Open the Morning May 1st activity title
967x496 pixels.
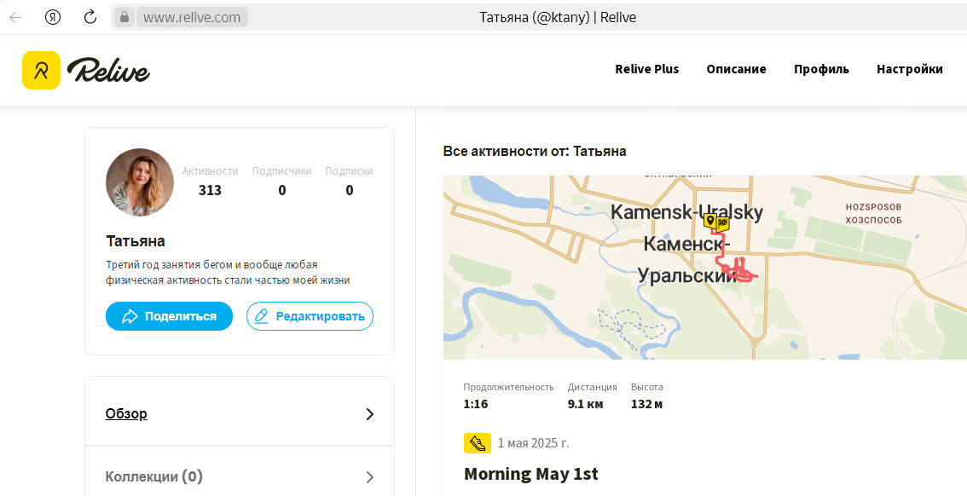pyautogui.click(x=531, y=474)
